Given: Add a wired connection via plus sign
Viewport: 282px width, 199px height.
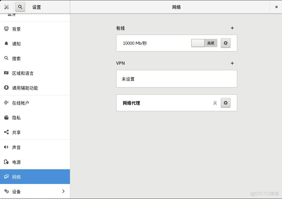Looking at the screenshot, I should click(232, 28).
